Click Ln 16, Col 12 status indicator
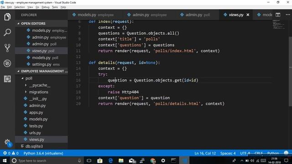The image size is (292, 164). [x=205, y=153]
